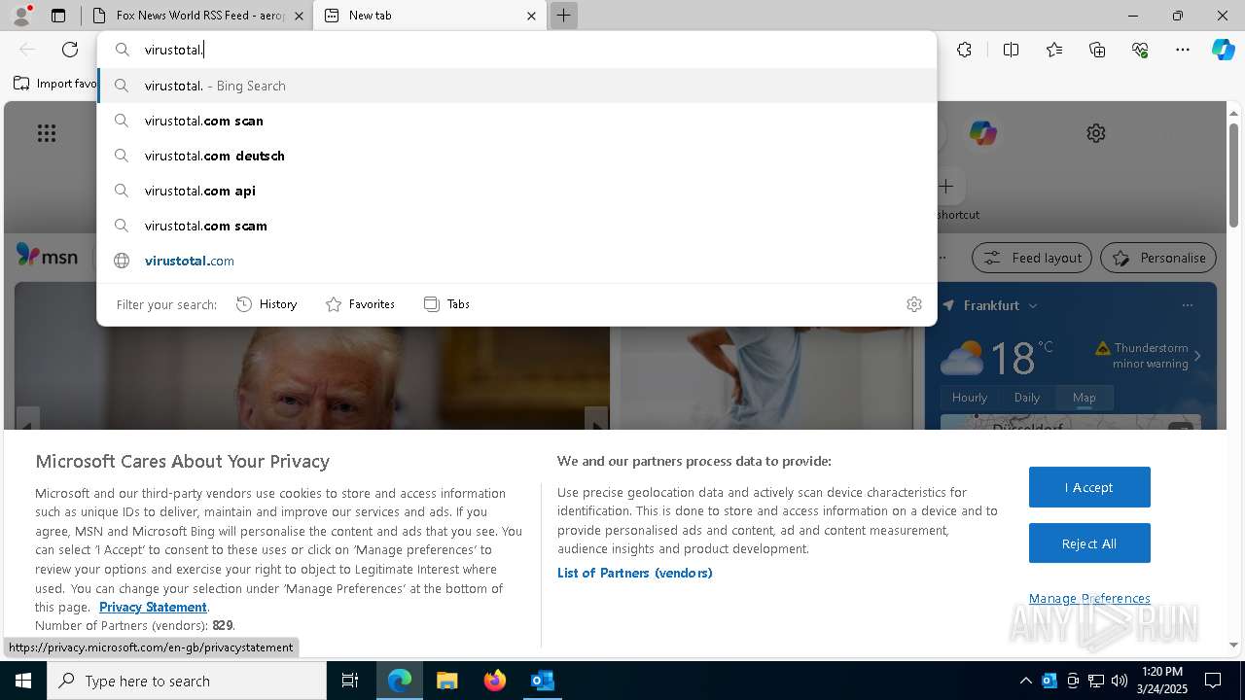
Task: Open List of Partners (vendors) link
Action: coord(635,573)
